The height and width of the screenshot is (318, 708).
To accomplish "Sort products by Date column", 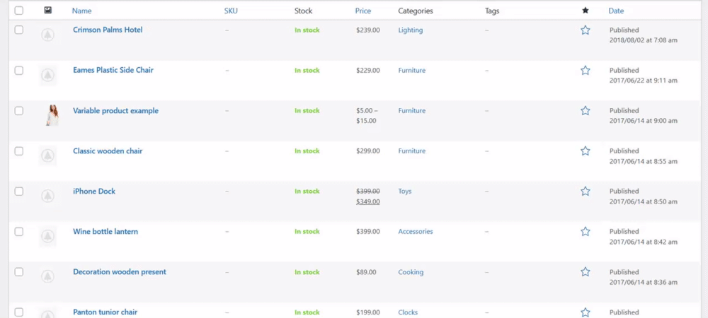I will coord(616,11).
